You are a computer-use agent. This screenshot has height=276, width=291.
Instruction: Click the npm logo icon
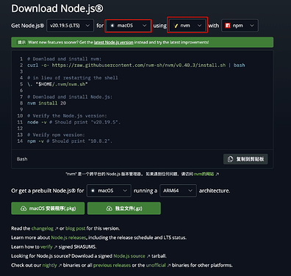228,26
